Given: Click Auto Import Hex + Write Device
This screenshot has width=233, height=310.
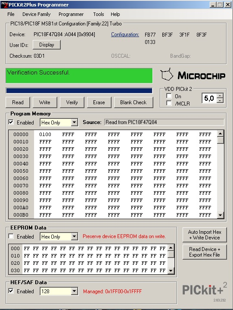Looking at the screenshot, I should point(205,235).
